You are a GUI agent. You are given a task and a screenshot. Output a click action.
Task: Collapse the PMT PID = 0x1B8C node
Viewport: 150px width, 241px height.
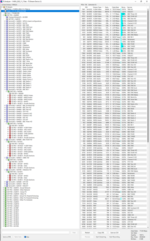point(6,160)
